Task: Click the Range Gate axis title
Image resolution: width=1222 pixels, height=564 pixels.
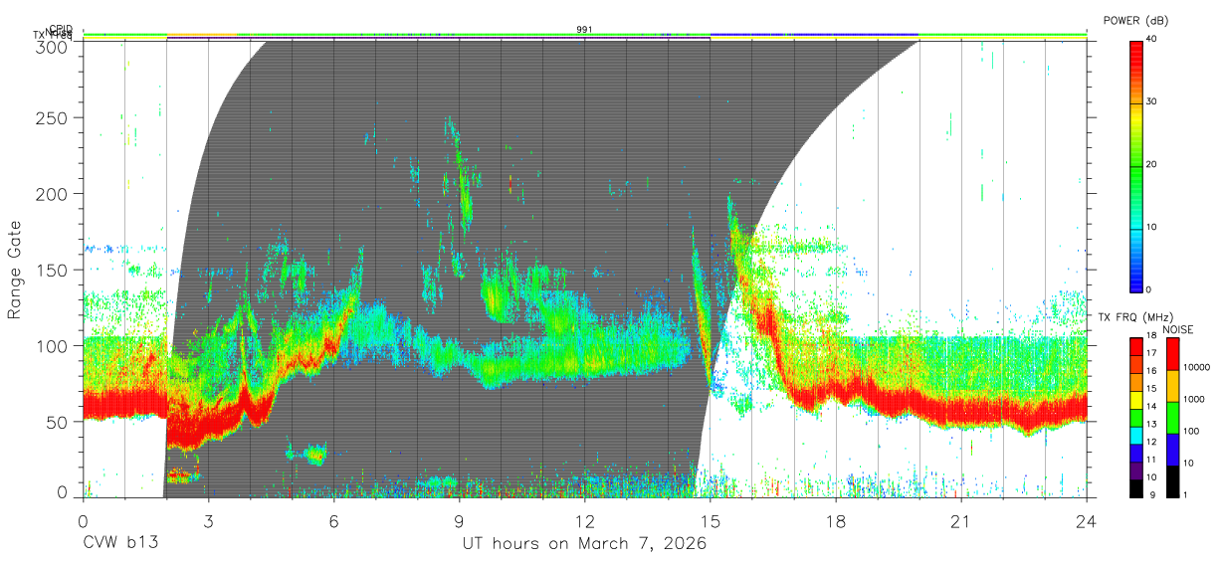Action: pos(15,271)
